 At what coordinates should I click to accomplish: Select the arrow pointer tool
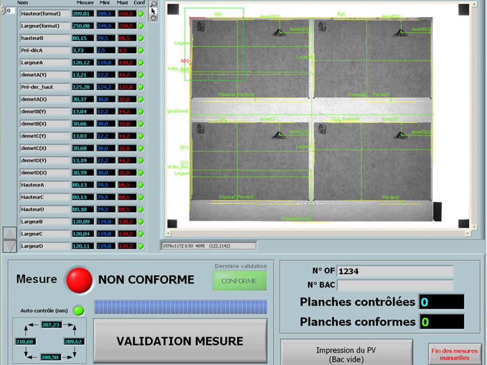(x=153, y=11)
